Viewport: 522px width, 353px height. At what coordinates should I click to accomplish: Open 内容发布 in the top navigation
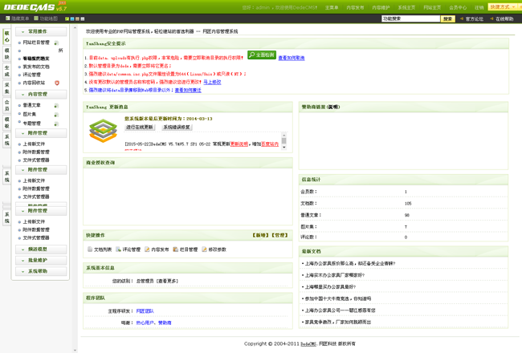[355, 7]
